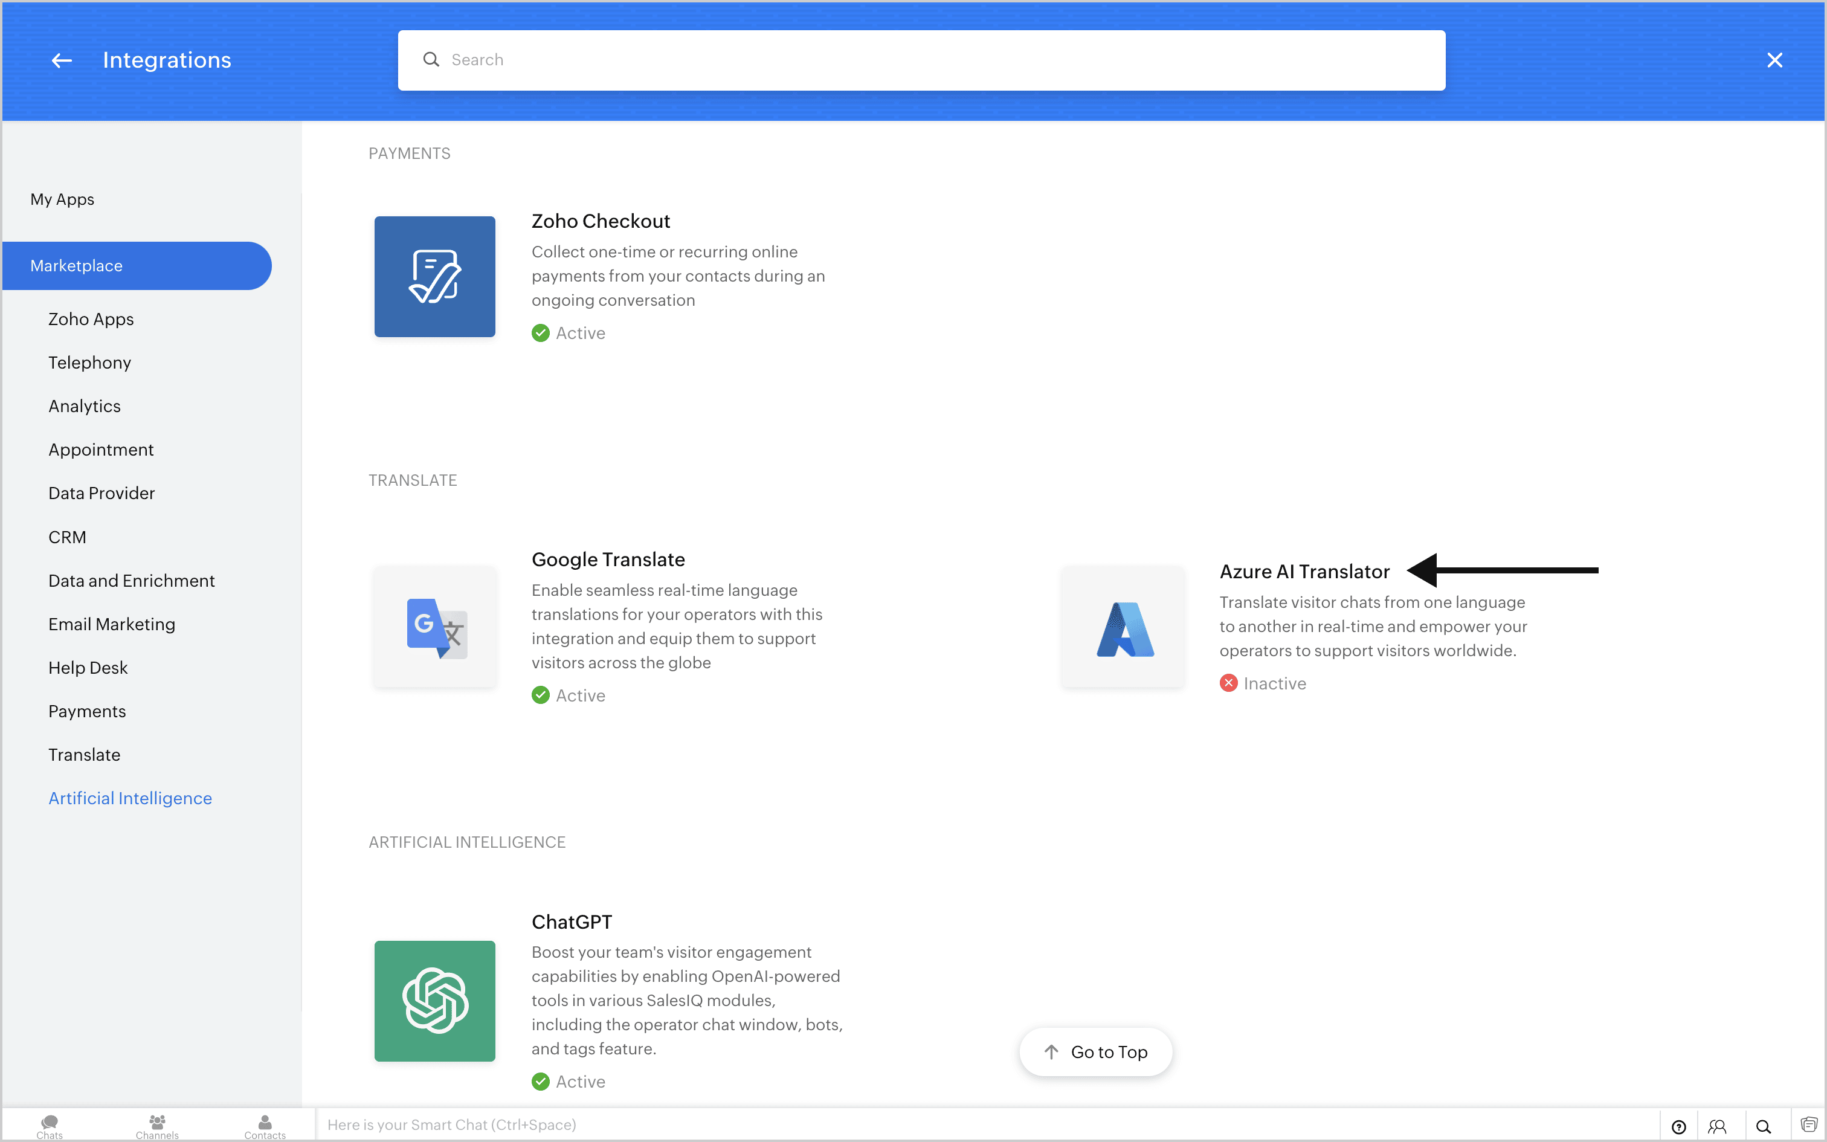Open the ChatGPT app icon
Viewport: 1827px width, 1142px height.
point(435,1001)
